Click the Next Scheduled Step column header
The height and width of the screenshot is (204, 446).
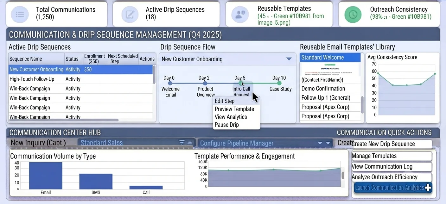(x=123, y=59)
